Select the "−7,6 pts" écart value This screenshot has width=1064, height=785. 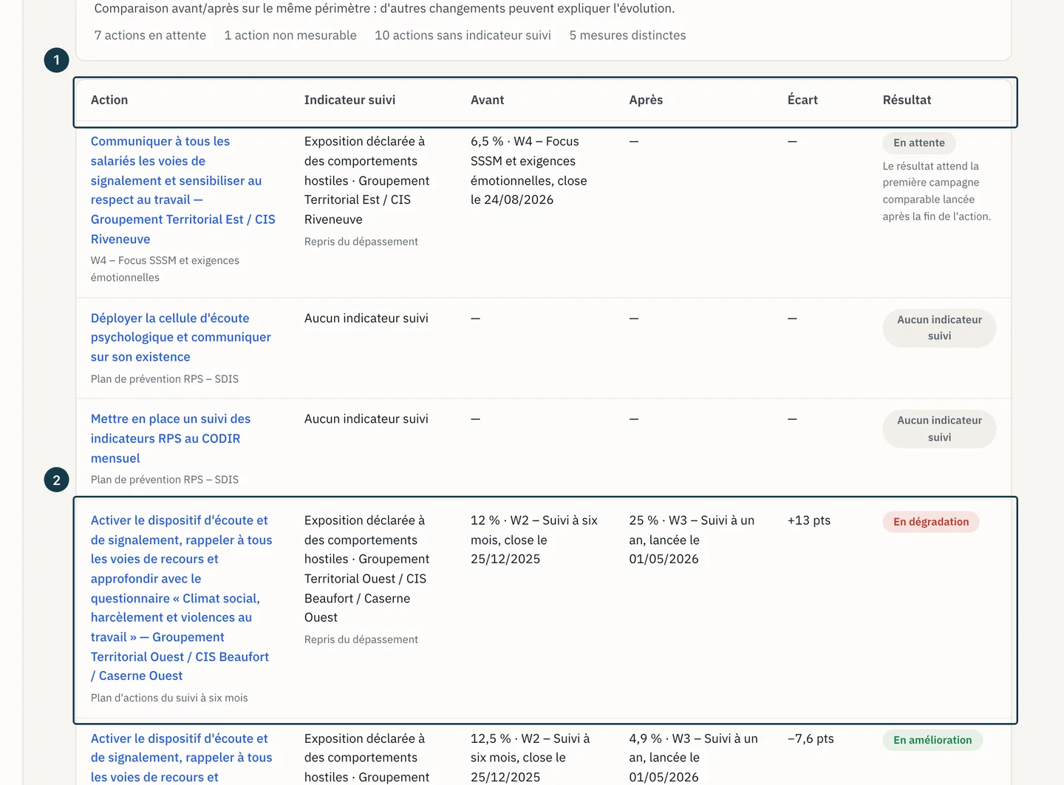[x=811, y=738]
